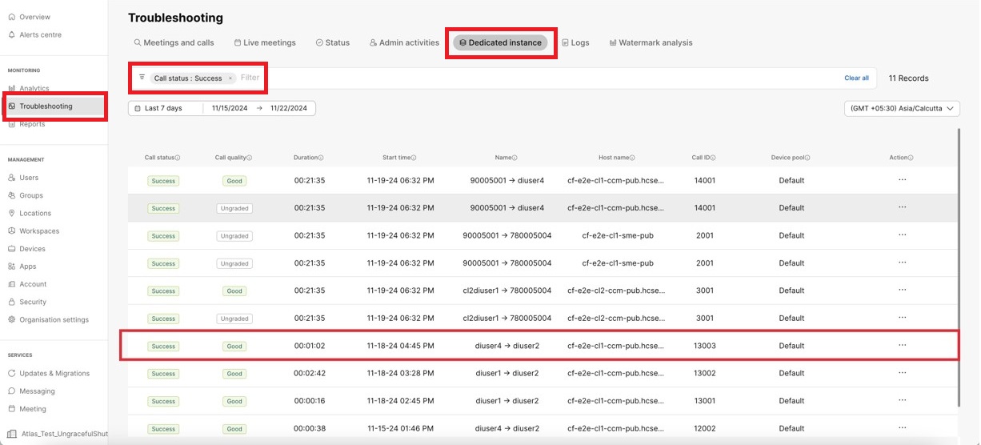The image size is (981, 445).
Task: Switch to the Live meetings tab
Action: (265, 42)
